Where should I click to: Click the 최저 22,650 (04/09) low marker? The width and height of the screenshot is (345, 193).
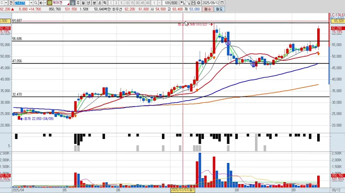(37, 118)
